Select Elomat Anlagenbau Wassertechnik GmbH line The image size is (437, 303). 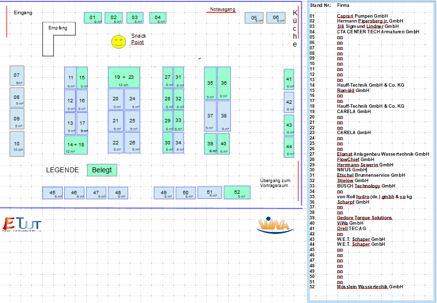[383, 154]
